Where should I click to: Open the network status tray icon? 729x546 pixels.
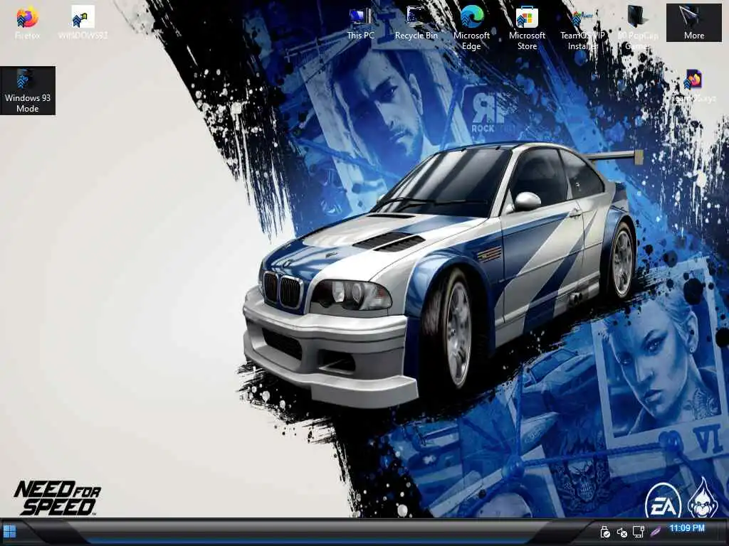(x=639, y=532)
